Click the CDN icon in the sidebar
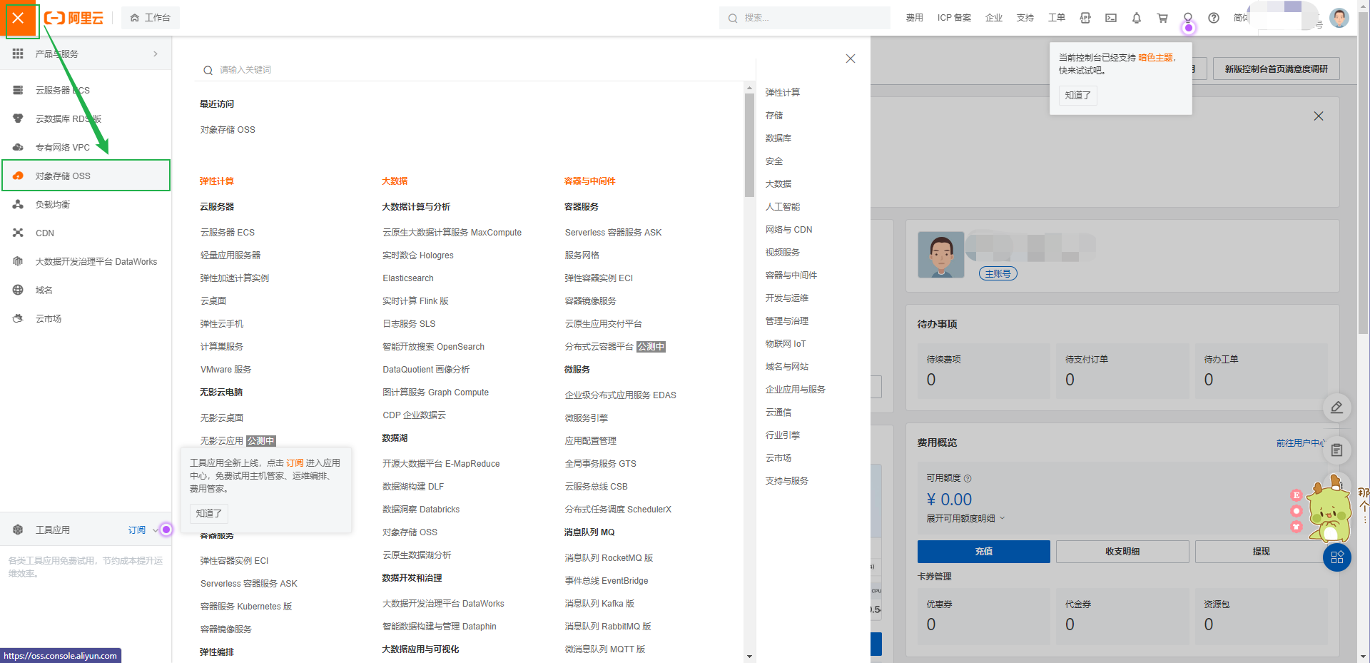The image size is (1370, 663). pos(17,233)
